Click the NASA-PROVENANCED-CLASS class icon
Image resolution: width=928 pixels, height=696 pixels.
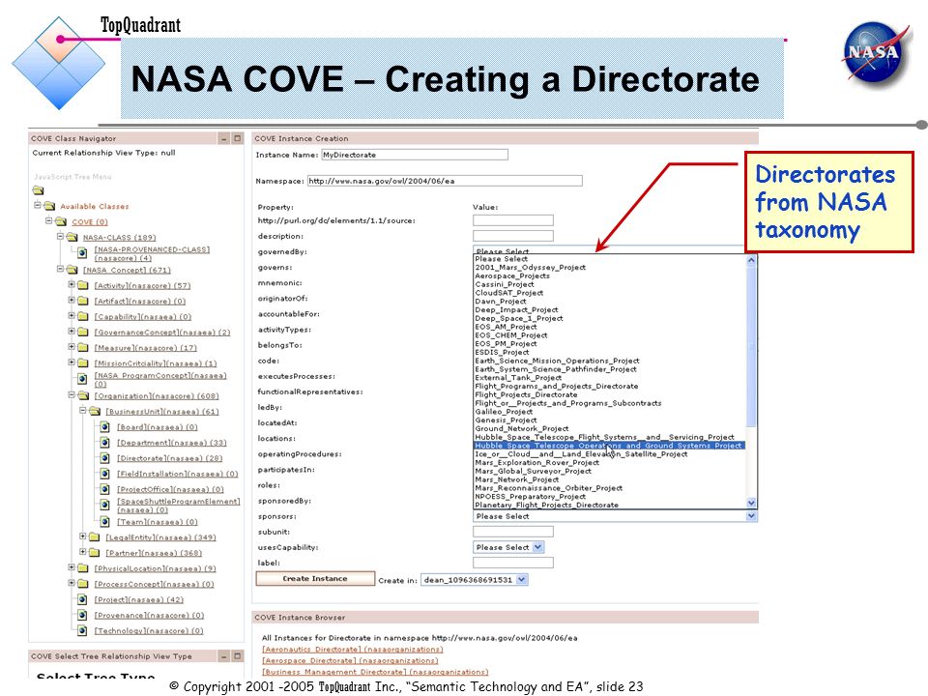(x=83, y=253)
